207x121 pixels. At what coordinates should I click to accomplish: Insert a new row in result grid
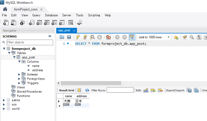[153, 90]
